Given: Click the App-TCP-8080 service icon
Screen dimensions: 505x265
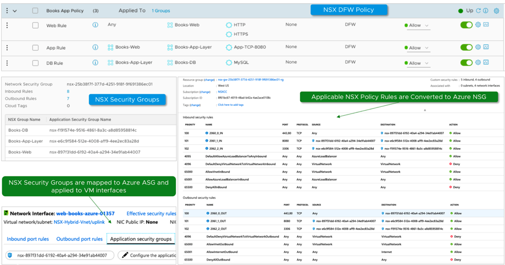Looking at the screenshot, I should (229, 47).
